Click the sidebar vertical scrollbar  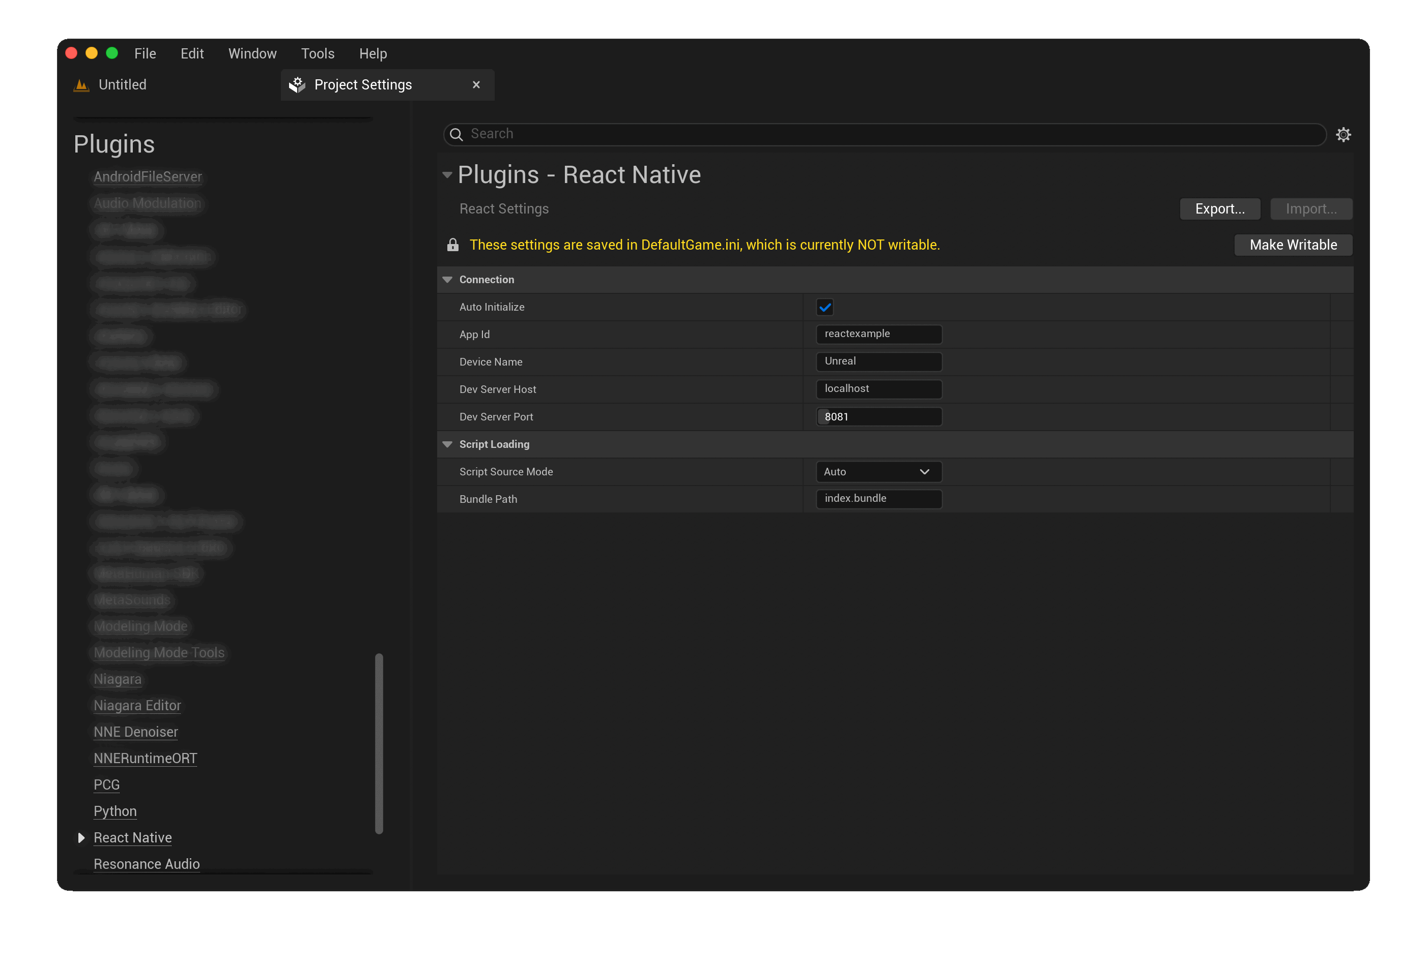(379, 744)
